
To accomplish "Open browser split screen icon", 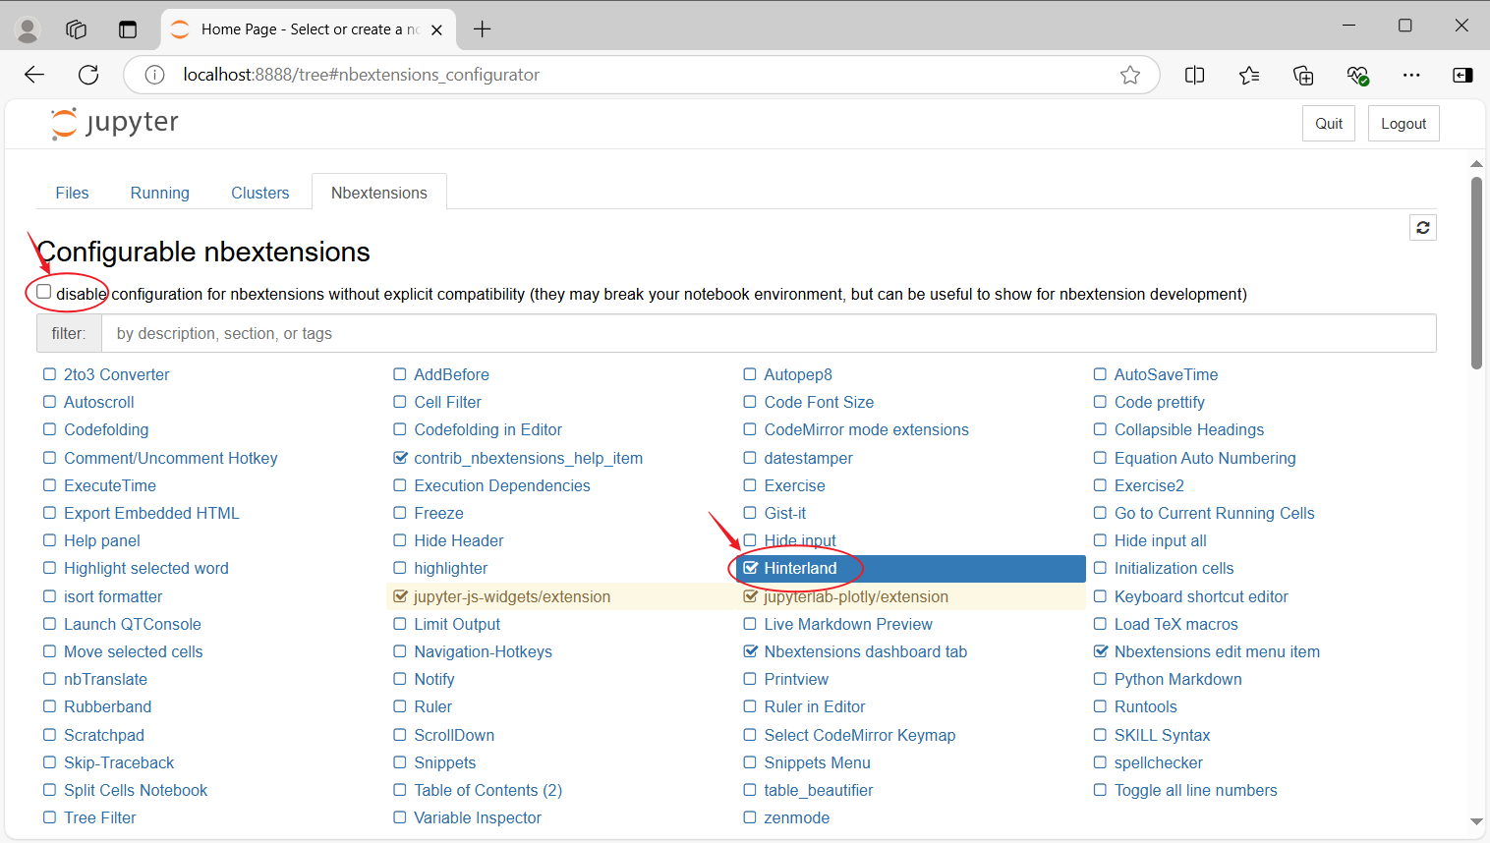I will click(1195, 75).
